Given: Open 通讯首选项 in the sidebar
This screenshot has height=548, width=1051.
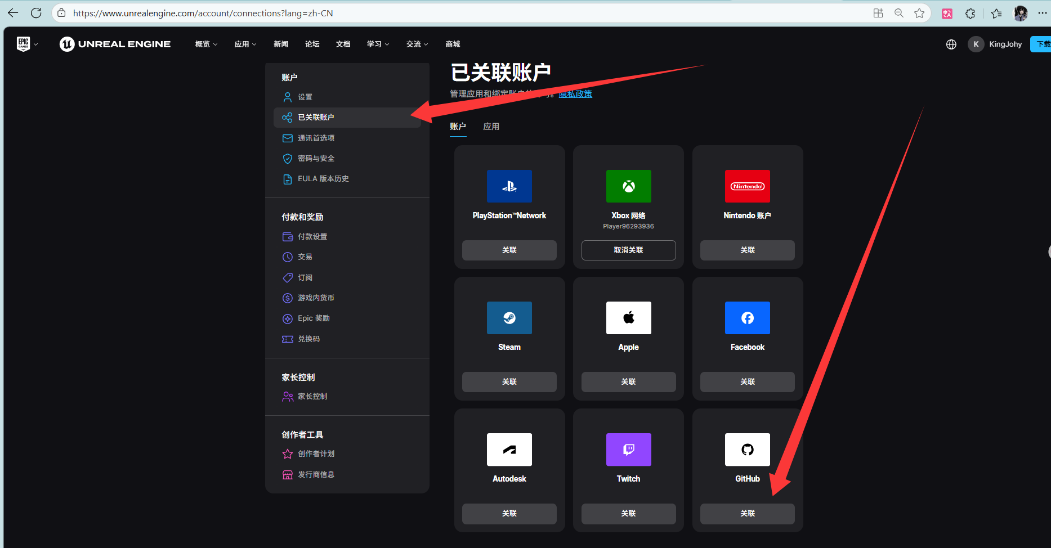Looking at the screenshot, I should click(347, 138).
